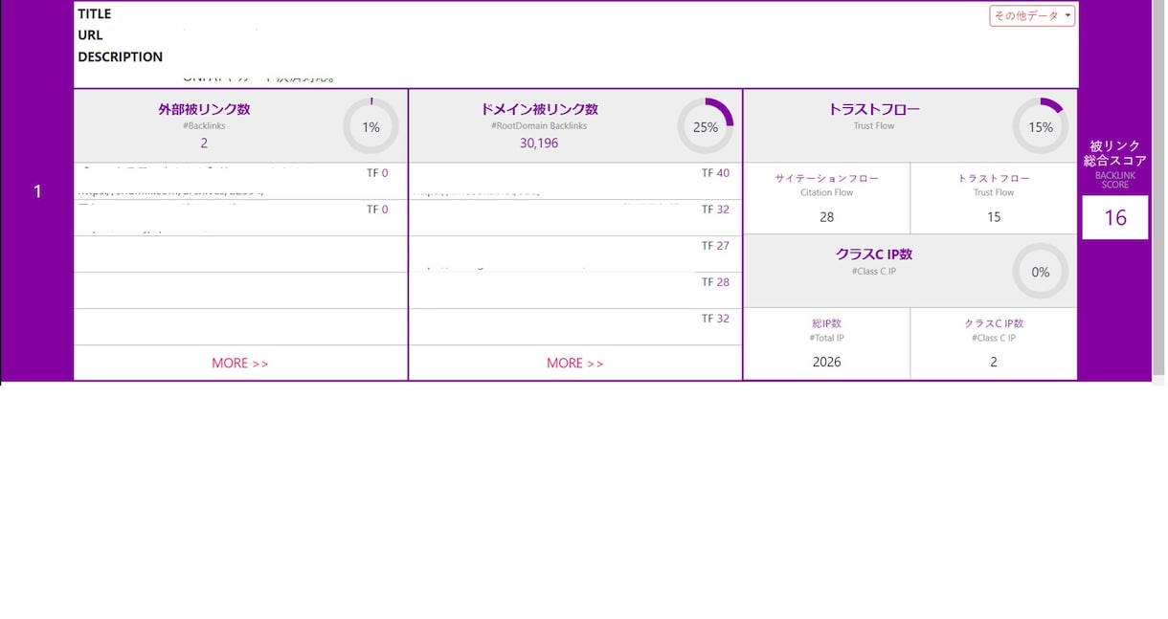Click the TF 40 domain backlink row

(x=575, y=181)
